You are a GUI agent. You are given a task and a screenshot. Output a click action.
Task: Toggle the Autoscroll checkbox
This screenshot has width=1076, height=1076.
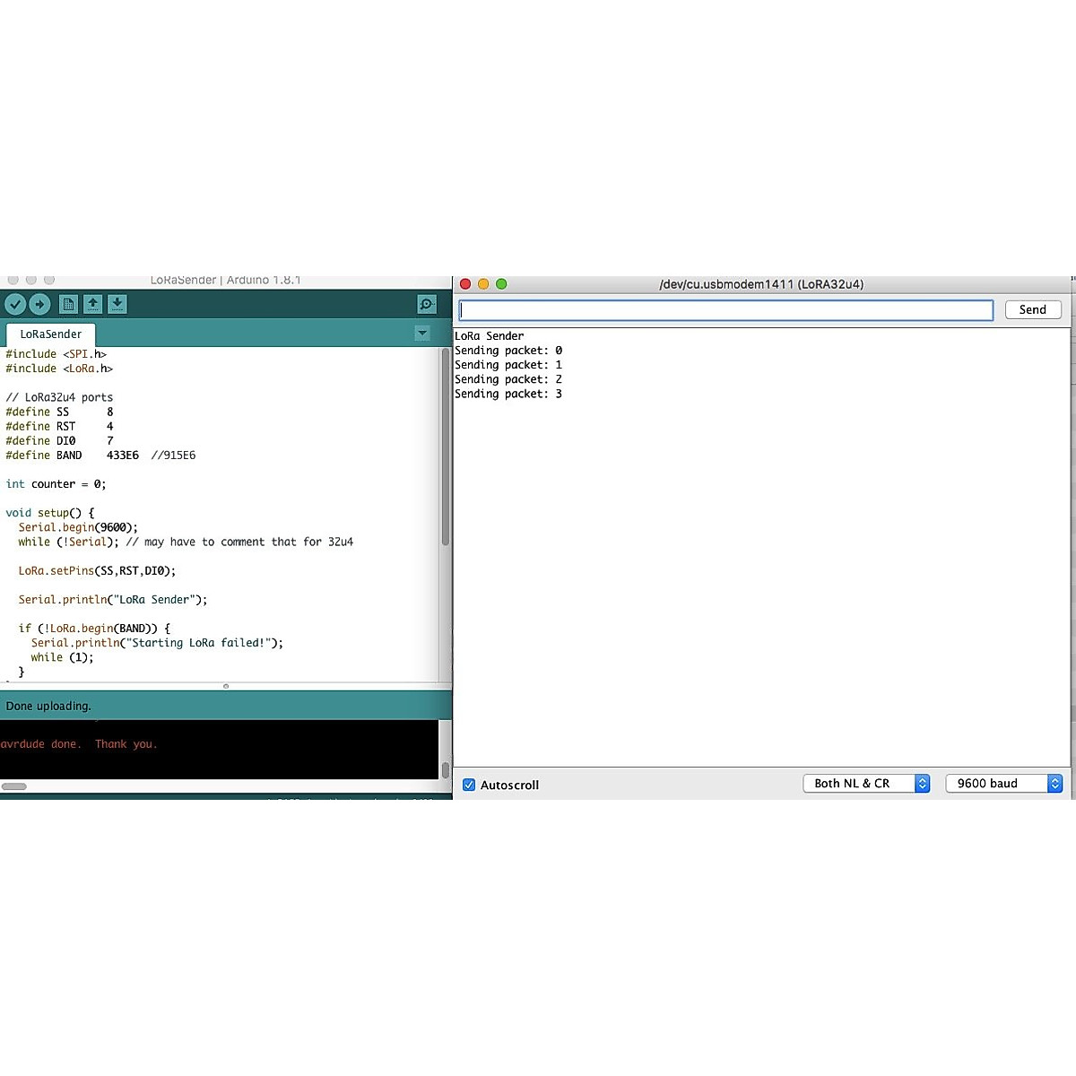coord(469,785)
